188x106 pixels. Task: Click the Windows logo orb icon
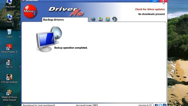click(x=115, y=19)
